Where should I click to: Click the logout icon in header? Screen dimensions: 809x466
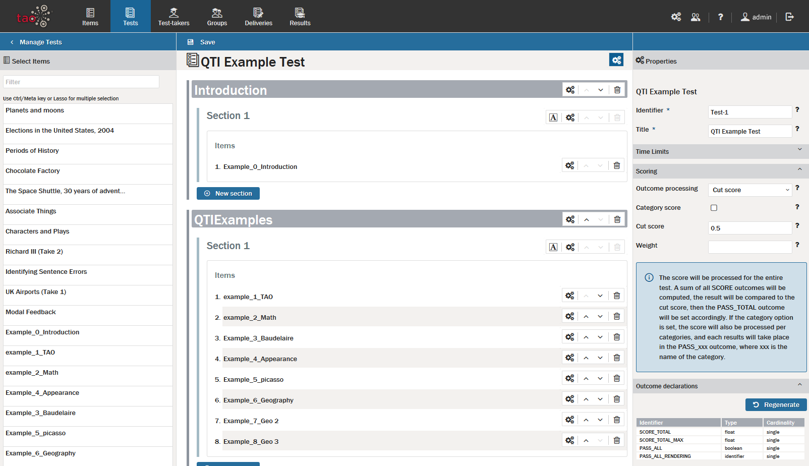(789, 17)
